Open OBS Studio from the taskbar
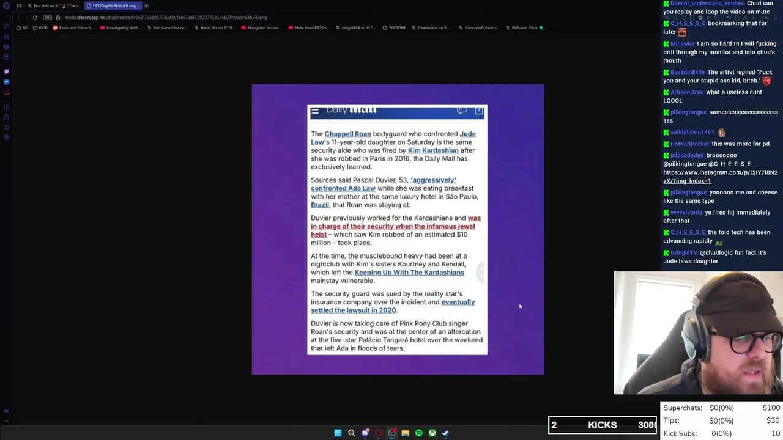The height and width of the screenshot is (440, 783). click(x=392, y=433)
